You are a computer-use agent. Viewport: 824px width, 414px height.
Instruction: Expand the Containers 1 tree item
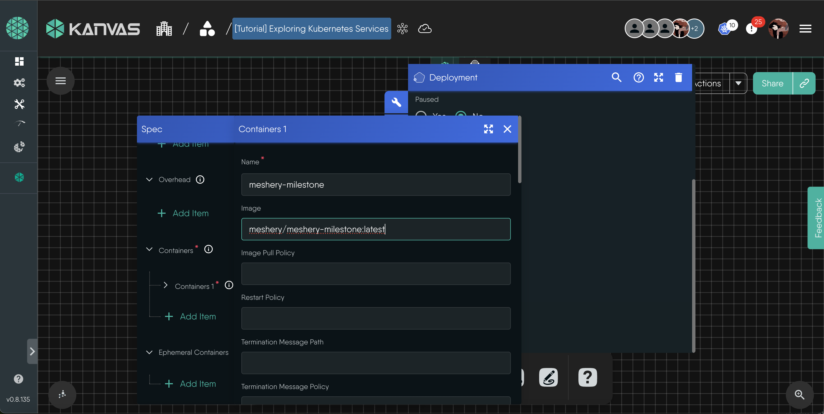click(165, 285)
